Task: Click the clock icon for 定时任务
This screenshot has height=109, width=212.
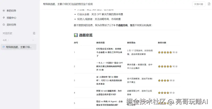Action: coord(4,25)
